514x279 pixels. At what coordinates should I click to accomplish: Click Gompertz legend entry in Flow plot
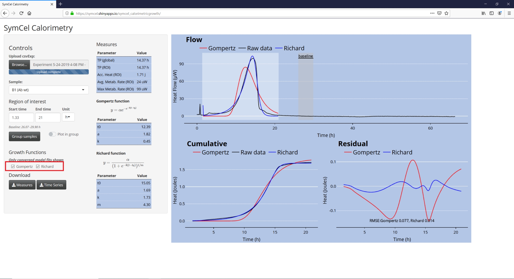pos(222,48)
